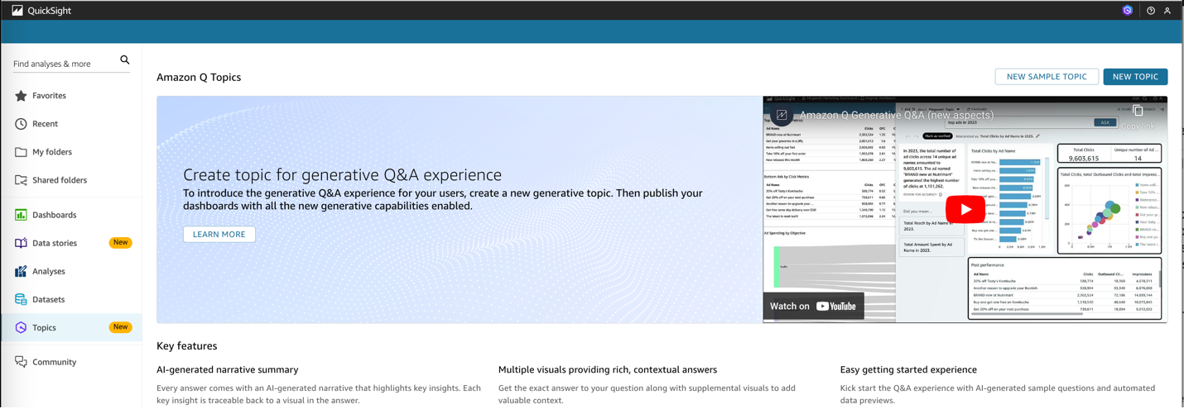Click the New badge beside Topics
The height and width of the screenshot is (409, 1184).
tap(120, 327)
